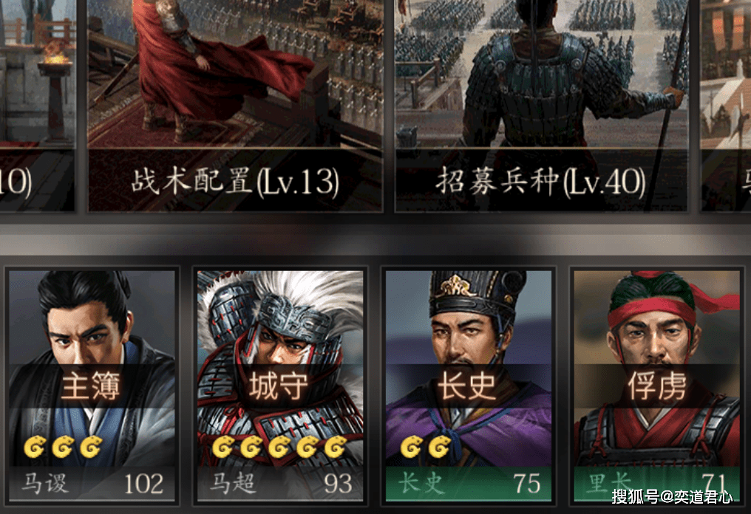Click 马超's fifth gold star icon
Viewport: 751px width, 514px height.
(335, 448)
